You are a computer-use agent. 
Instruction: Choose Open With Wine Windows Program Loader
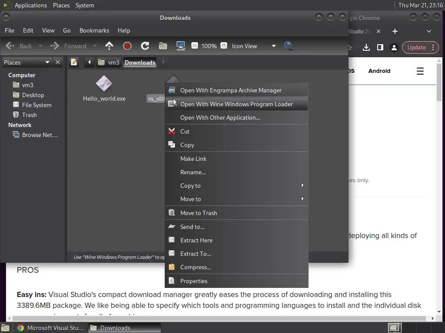(x=236, y=104)
